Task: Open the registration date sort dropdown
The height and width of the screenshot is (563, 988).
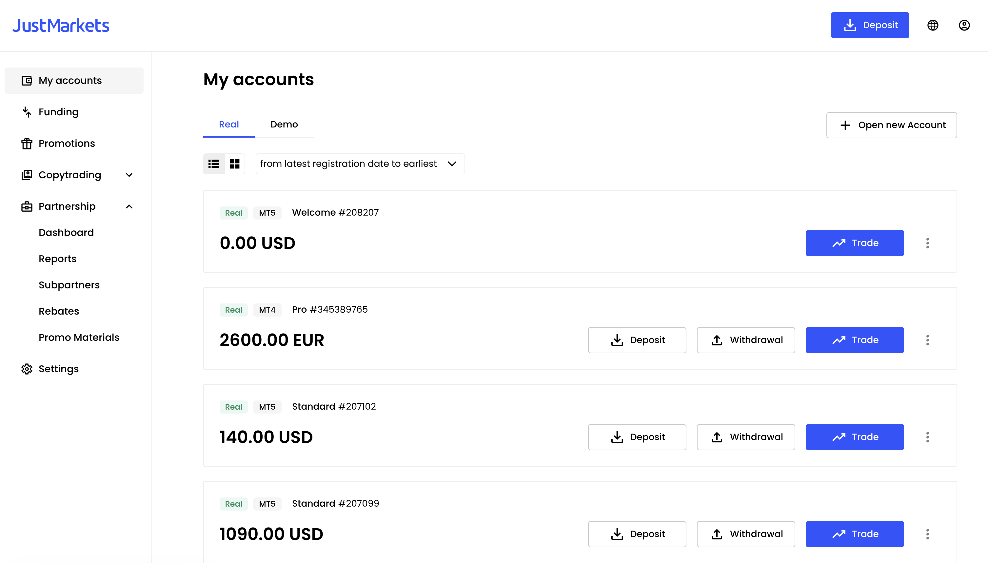Action: (360, 164)
